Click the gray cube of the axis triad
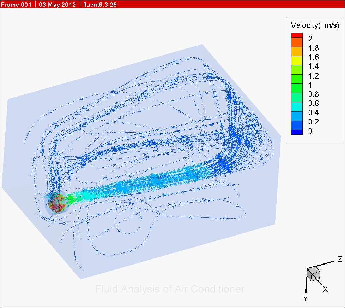Image resolution: width=345 pixels, height=308 pixels. 313,274
